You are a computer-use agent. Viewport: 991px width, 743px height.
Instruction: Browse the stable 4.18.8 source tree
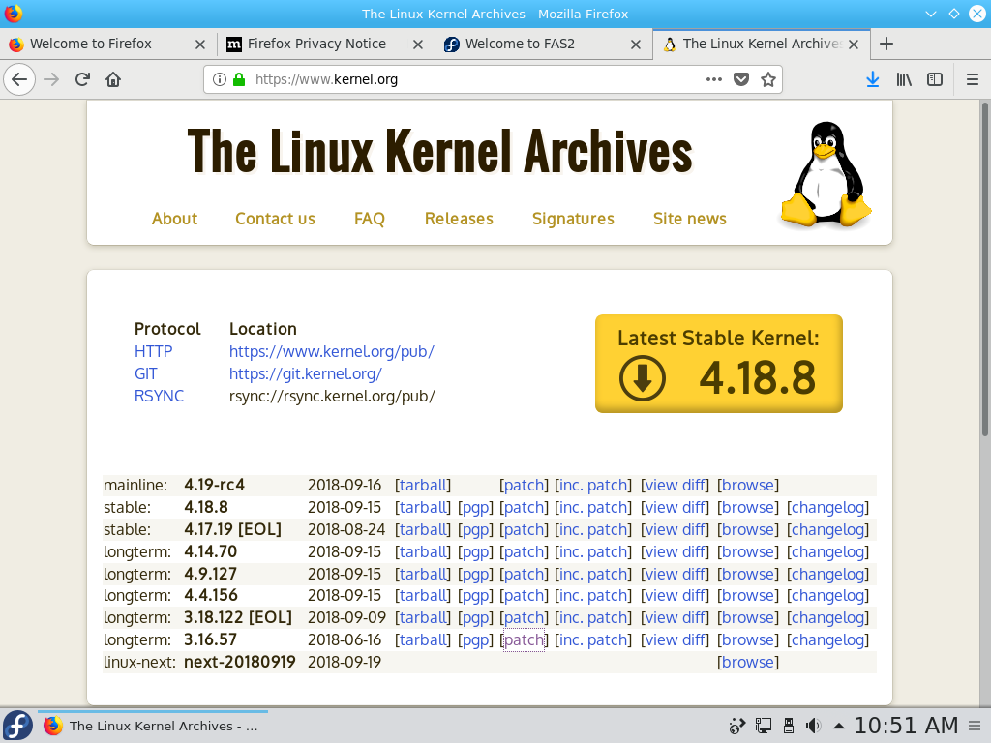point(748,507)
